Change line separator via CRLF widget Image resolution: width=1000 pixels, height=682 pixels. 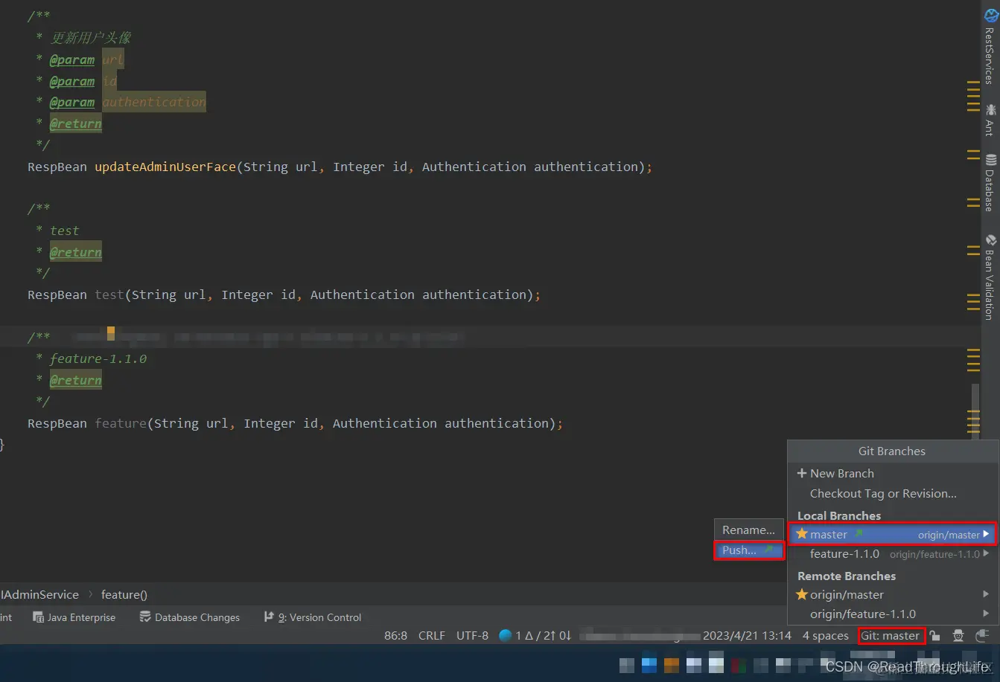coord(432,636)
